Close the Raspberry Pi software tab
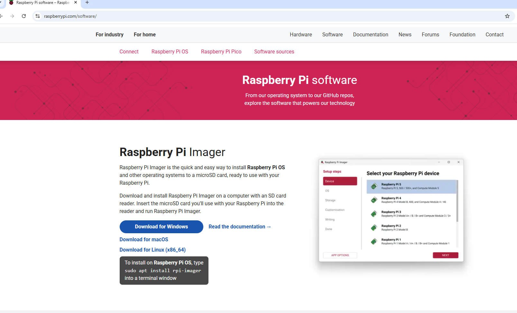517x313 pixels. click(x=76, y=3)
